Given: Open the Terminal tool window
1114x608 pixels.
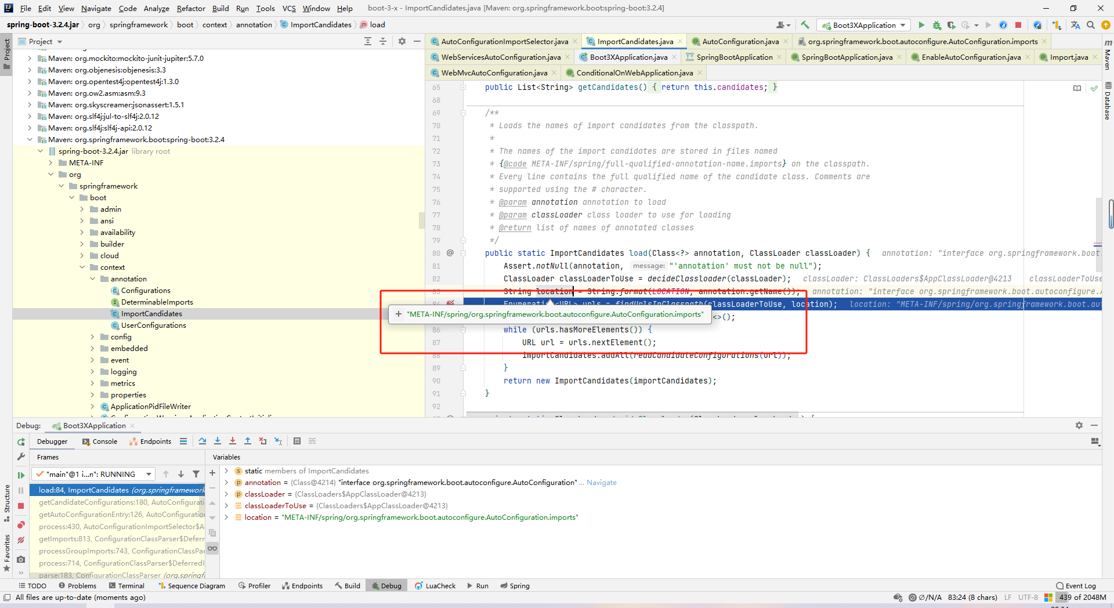Looking at the screenshot, I should click(126, 586).
